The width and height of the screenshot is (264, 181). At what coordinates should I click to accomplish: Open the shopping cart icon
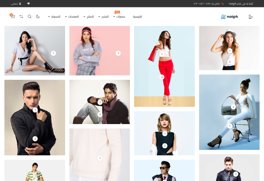click(x=13, y=17)
